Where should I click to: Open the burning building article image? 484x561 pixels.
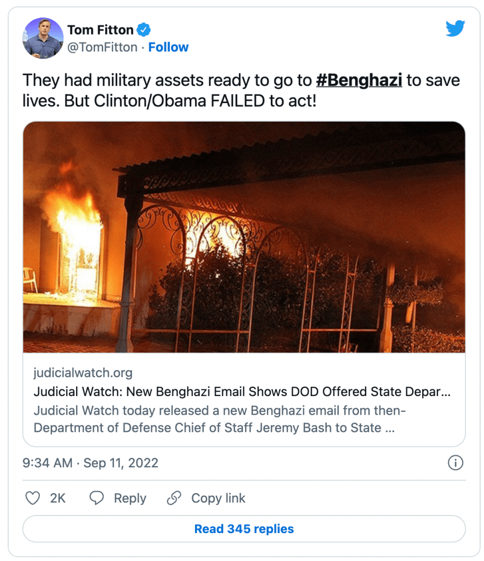click(x=244, y=237)
